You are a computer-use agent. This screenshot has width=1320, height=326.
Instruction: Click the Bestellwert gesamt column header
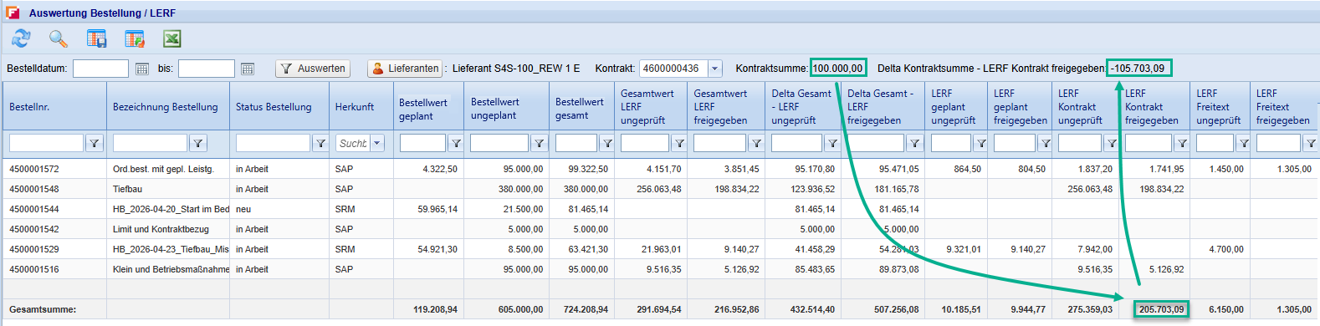tap(581, 107)
